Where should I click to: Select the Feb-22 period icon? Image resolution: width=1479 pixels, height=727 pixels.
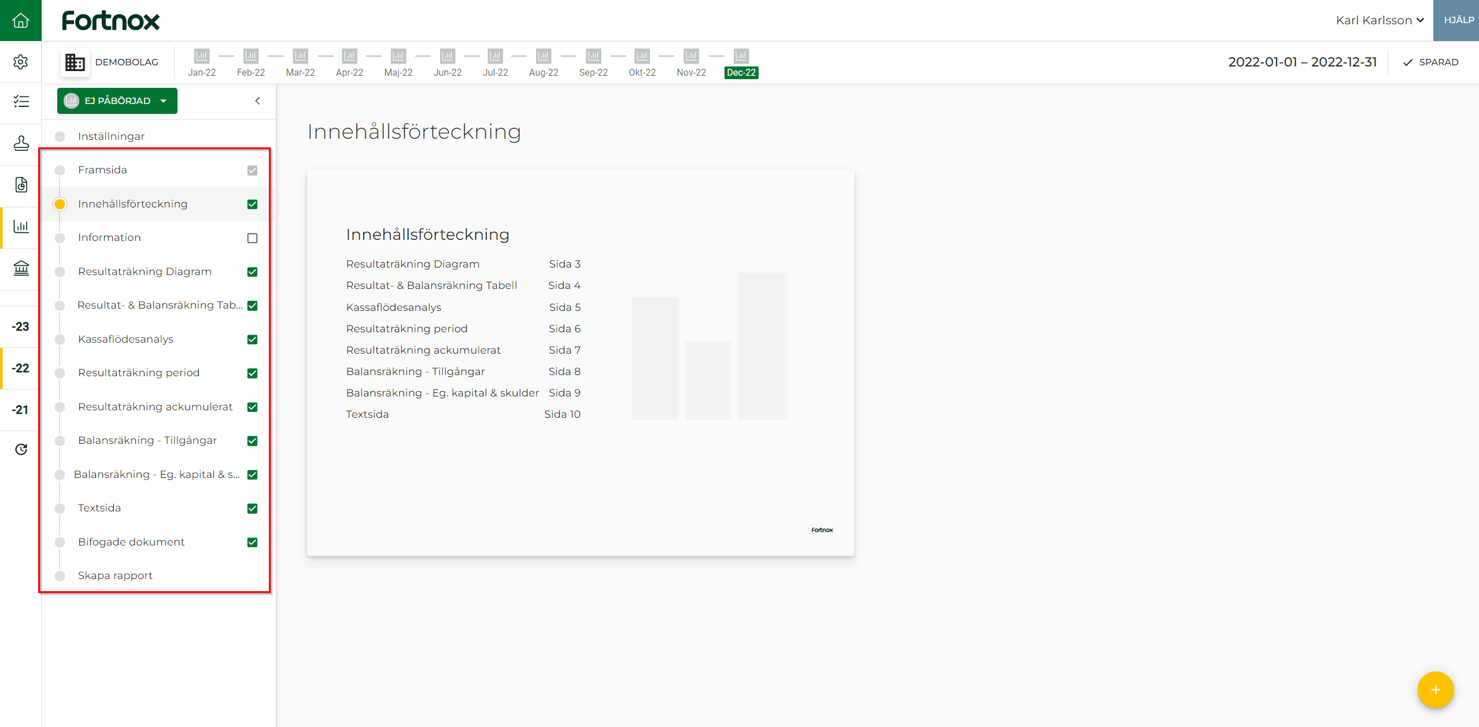tap(251, 55)
